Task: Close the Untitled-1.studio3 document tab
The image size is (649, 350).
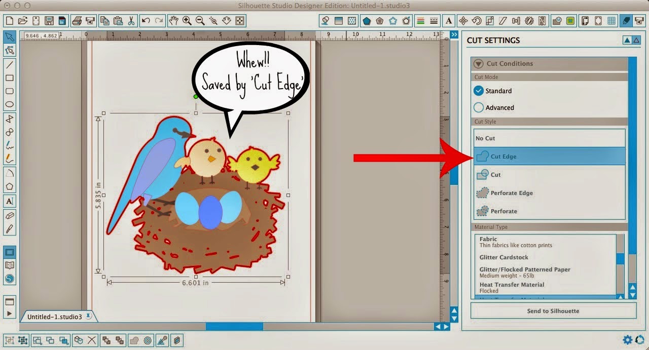Action: pos(88,316)
